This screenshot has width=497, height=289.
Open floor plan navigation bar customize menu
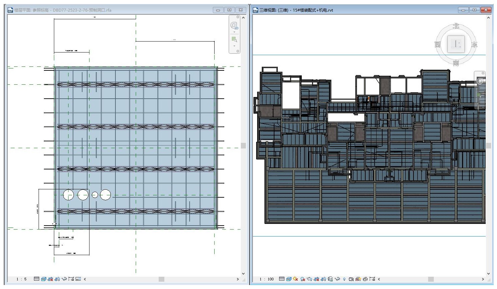tap(238, 51)
